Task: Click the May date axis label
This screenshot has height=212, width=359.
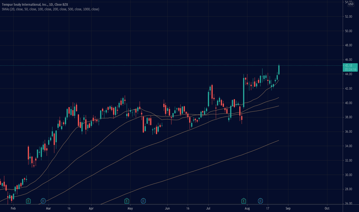Action: [x=130, y=208]
